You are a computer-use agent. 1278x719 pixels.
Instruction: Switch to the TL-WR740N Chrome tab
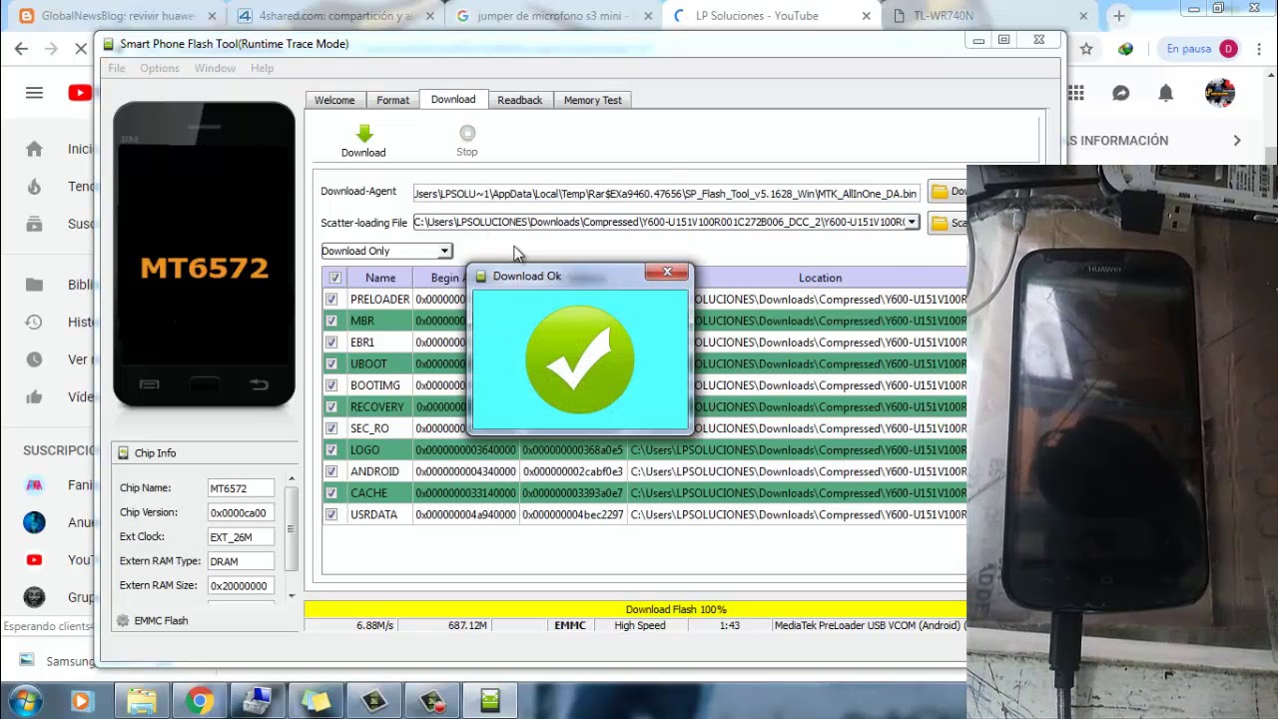[x=988, y=16]
